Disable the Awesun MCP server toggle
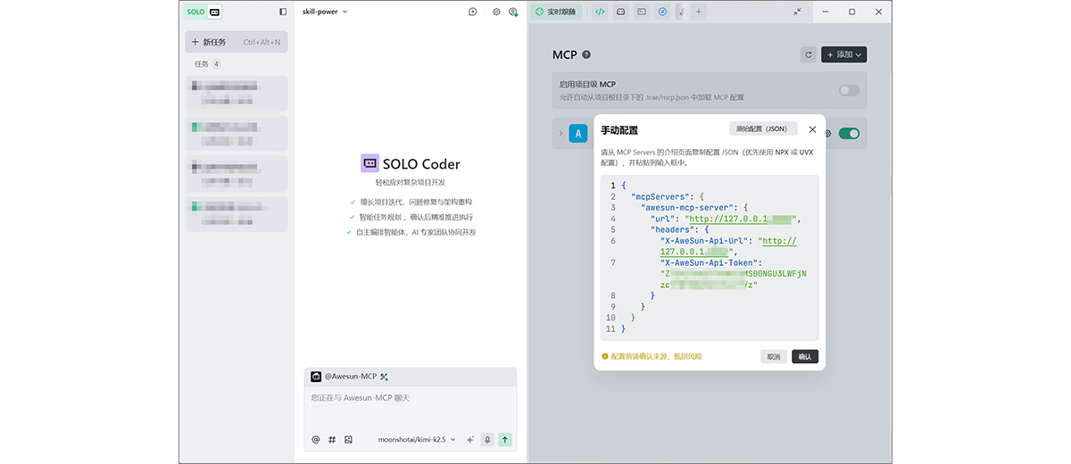The image size is (1071, 464). click(x=849, y=134)
